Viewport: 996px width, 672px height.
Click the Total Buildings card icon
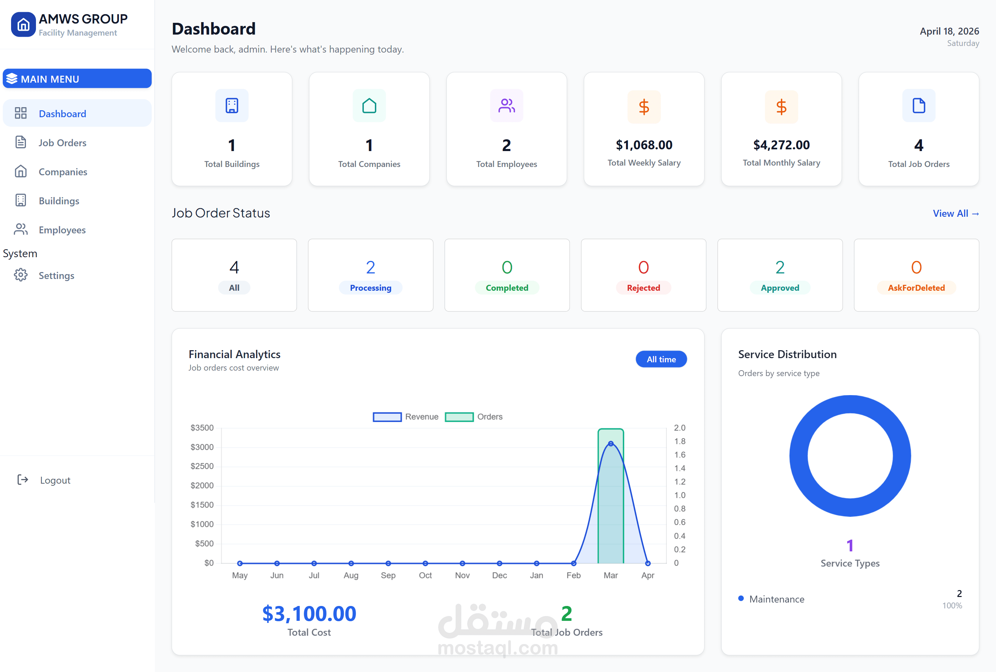(x=231, y=105)
